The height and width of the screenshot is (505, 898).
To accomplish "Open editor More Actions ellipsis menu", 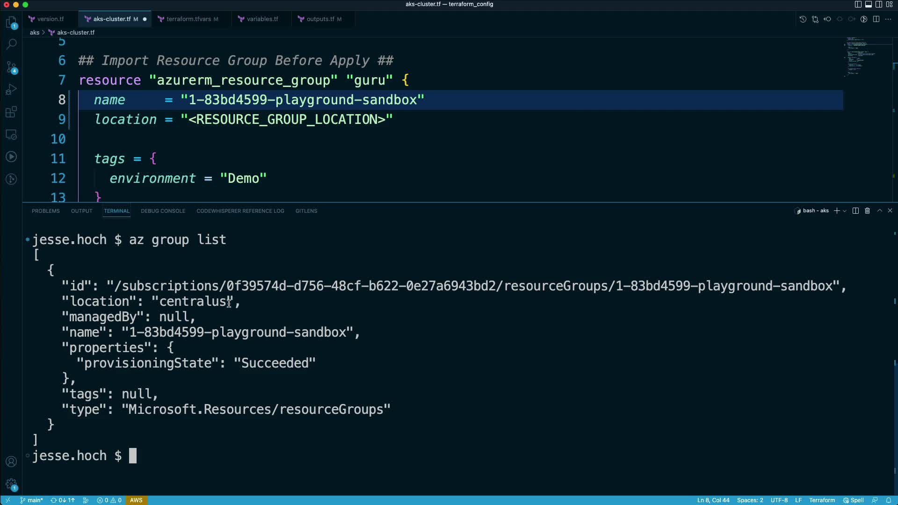I will 888,19.
